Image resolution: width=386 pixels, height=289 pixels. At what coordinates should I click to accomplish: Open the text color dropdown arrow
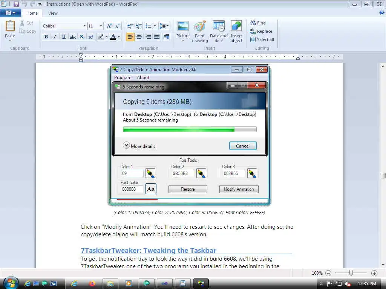point(119,37)
